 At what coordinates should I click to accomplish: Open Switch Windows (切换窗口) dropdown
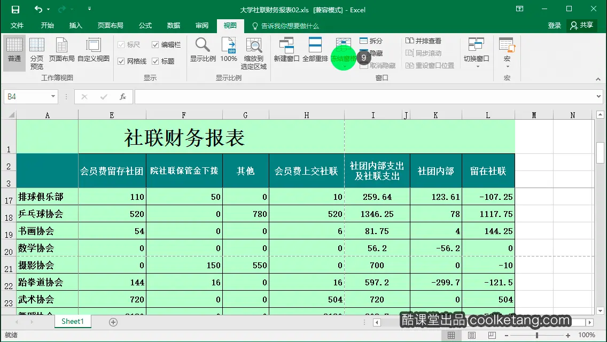476,53
